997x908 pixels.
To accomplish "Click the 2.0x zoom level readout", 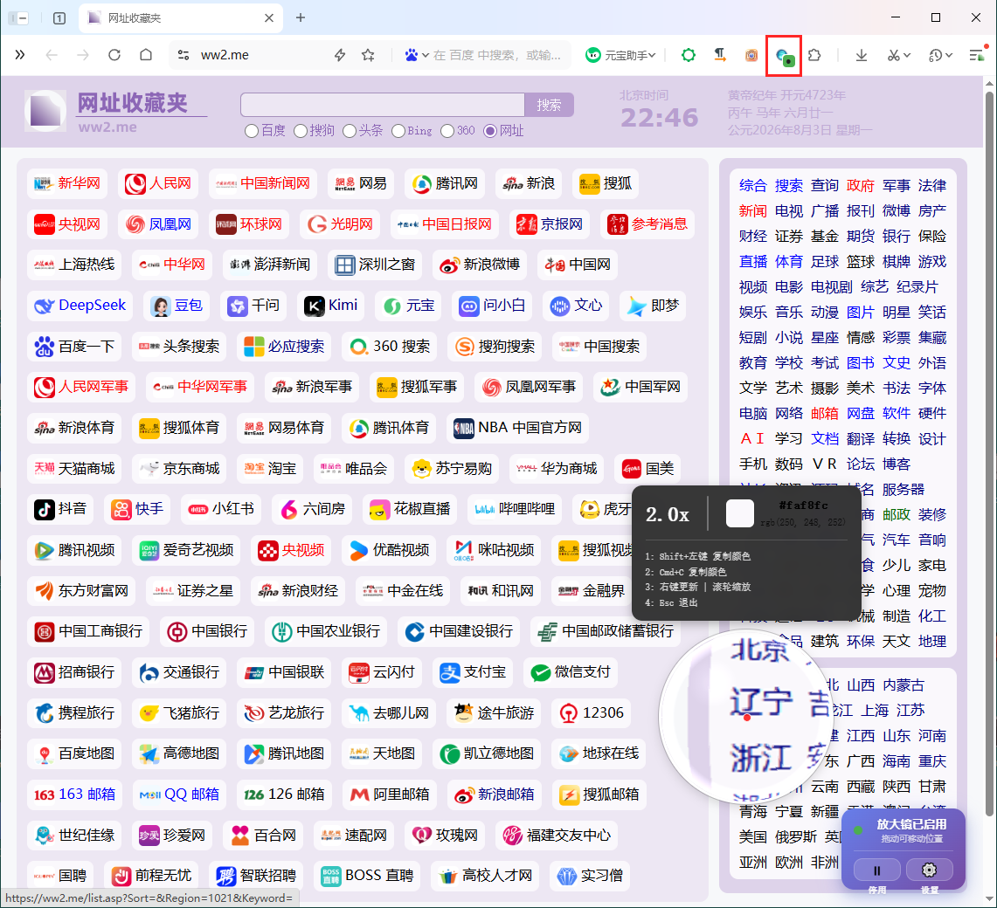I will pyautogui.click(x=667, y=514).
